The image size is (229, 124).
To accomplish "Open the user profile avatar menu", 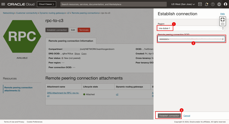I will (225, 4).
